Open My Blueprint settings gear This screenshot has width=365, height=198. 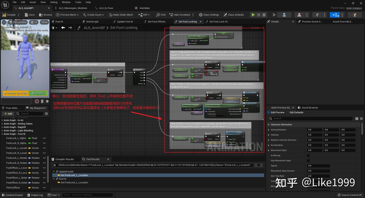click(46, 114)
